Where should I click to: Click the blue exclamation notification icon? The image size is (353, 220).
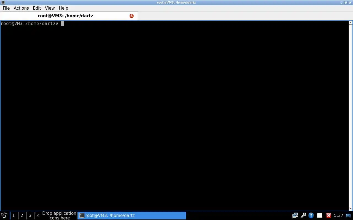(311, 215)
